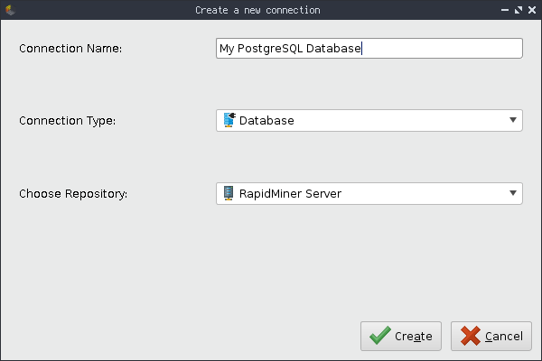Click the RapidMiner Server repository icon
542x361 pixels.
229,192
